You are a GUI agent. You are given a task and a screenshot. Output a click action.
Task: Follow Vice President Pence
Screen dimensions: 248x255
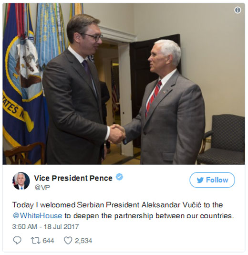[x=212, y=180]
